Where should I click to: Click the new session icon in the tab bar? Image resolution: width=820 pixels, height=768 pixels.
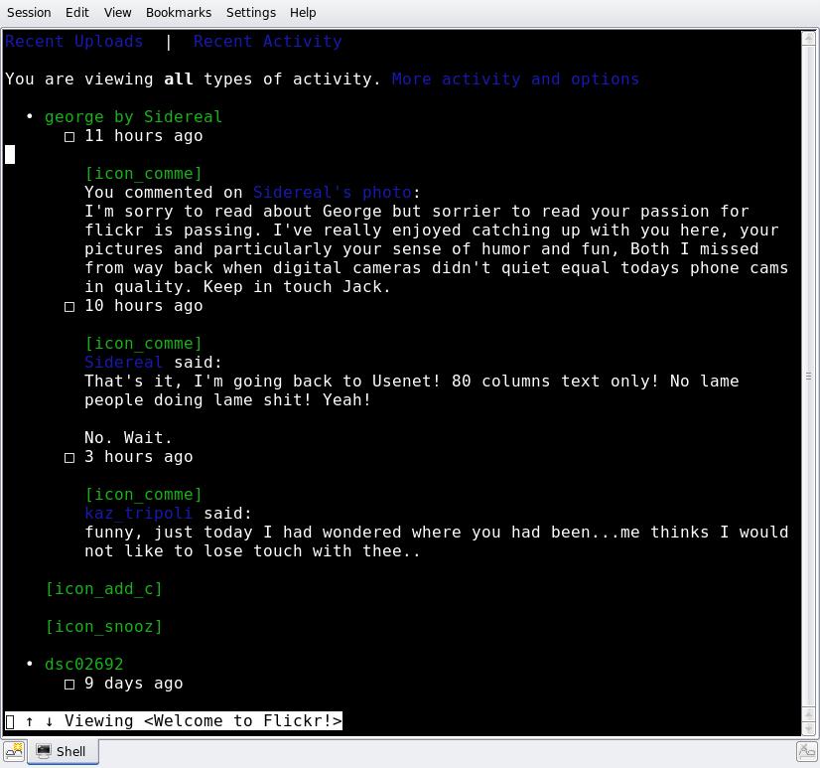(14, 752)
